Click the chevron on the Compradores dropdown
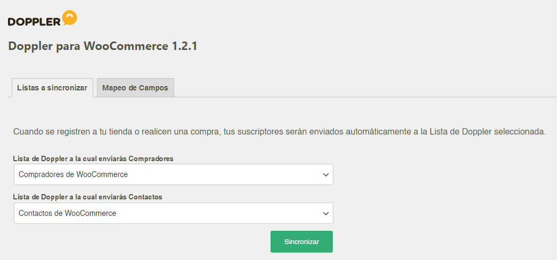557x260 pixels. [x=326, y=174]
